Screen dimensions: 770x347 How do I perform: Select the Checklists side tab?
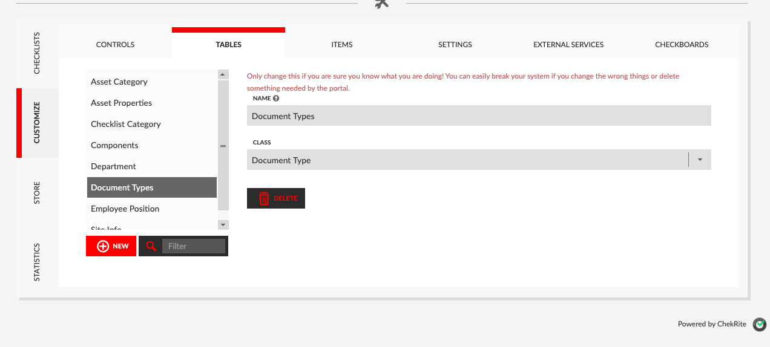pos(38,53)
